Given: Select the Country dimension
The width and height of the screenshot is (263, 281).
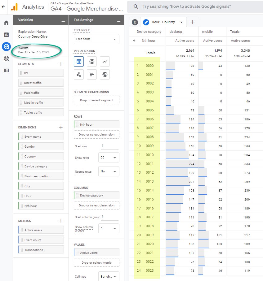Looking at the screenshot, I should click(x=41, y=157).
